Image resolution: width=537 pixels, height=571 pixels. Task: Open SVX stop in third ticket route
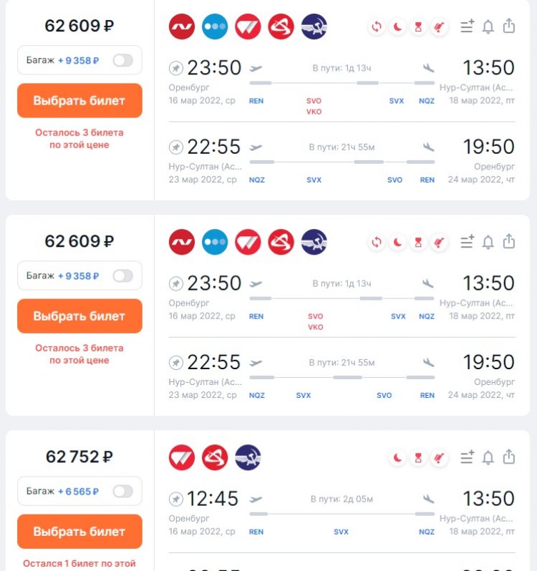click(341, 532)
